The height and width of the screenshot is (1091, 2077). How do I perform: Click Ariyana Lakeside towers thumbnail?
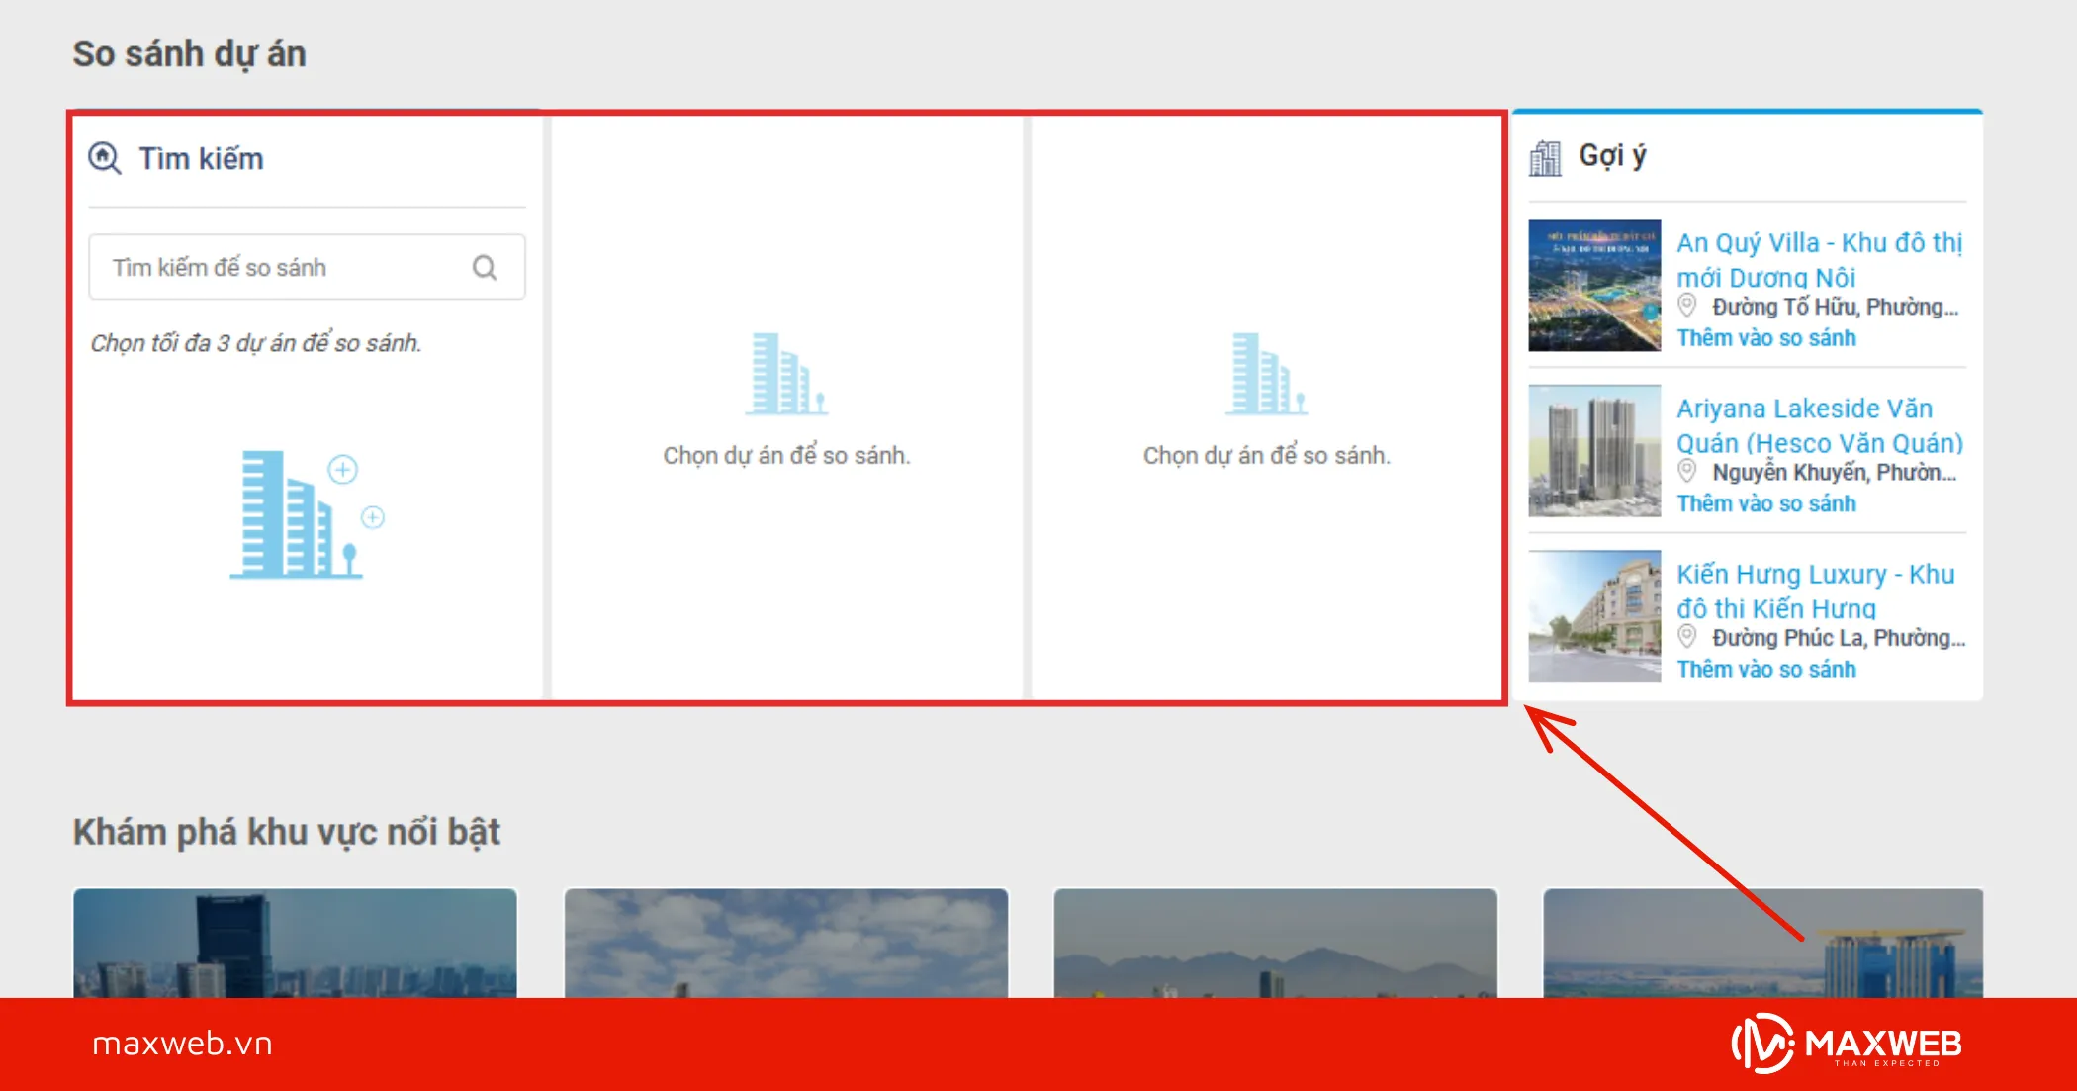click(x=1593, y=451)
